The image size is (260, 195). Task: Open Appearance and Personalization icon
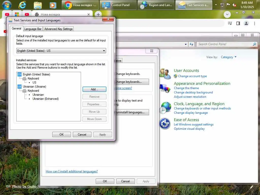click(165, 88)
